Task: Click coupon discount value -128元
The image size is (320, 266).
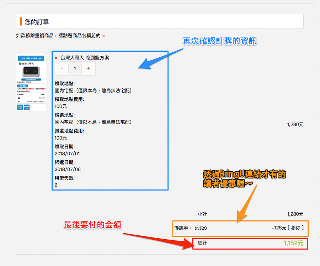Action: [x=279, y=228]
